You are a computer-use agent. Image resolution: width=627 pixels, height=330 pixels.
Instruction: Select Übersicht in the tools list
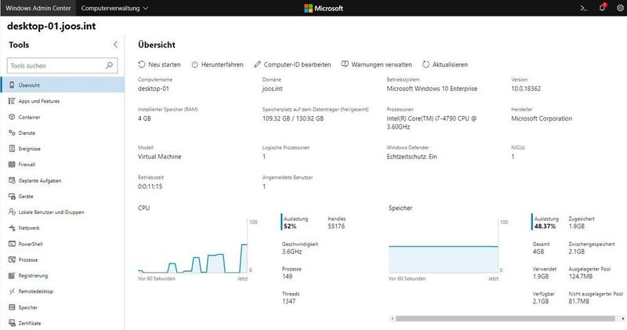[x=63, y=85]
